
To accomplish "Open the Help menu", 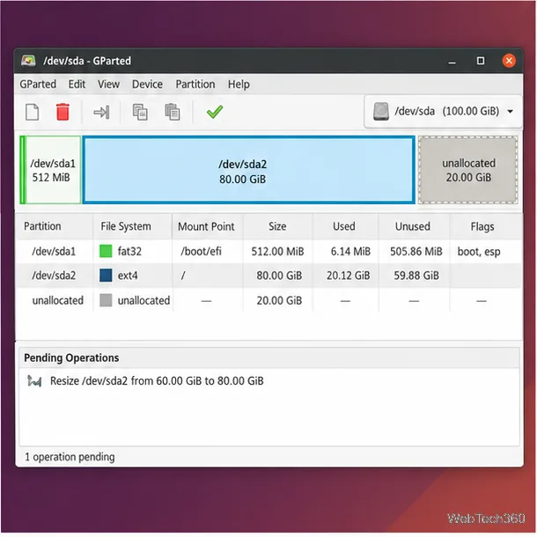I will (x=239, y=85).
